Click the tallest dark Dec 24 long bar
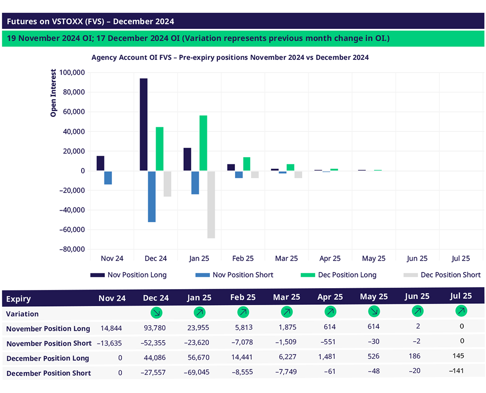Screen dimensions: 486x393 click(143, 124)
